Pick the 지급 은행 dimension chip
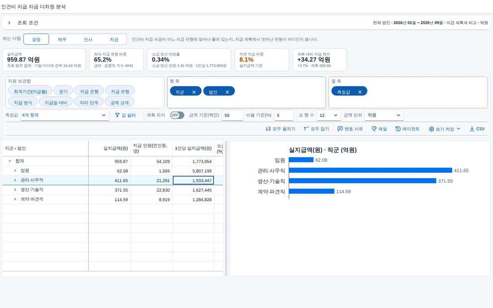Screen dimensions: 493x308 pos(89,91)
